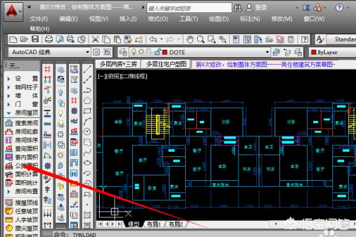The height and width of the screenshot is (237, 356).
Task: Click 套内面积 in the side panel
Action: pos(22,157)
